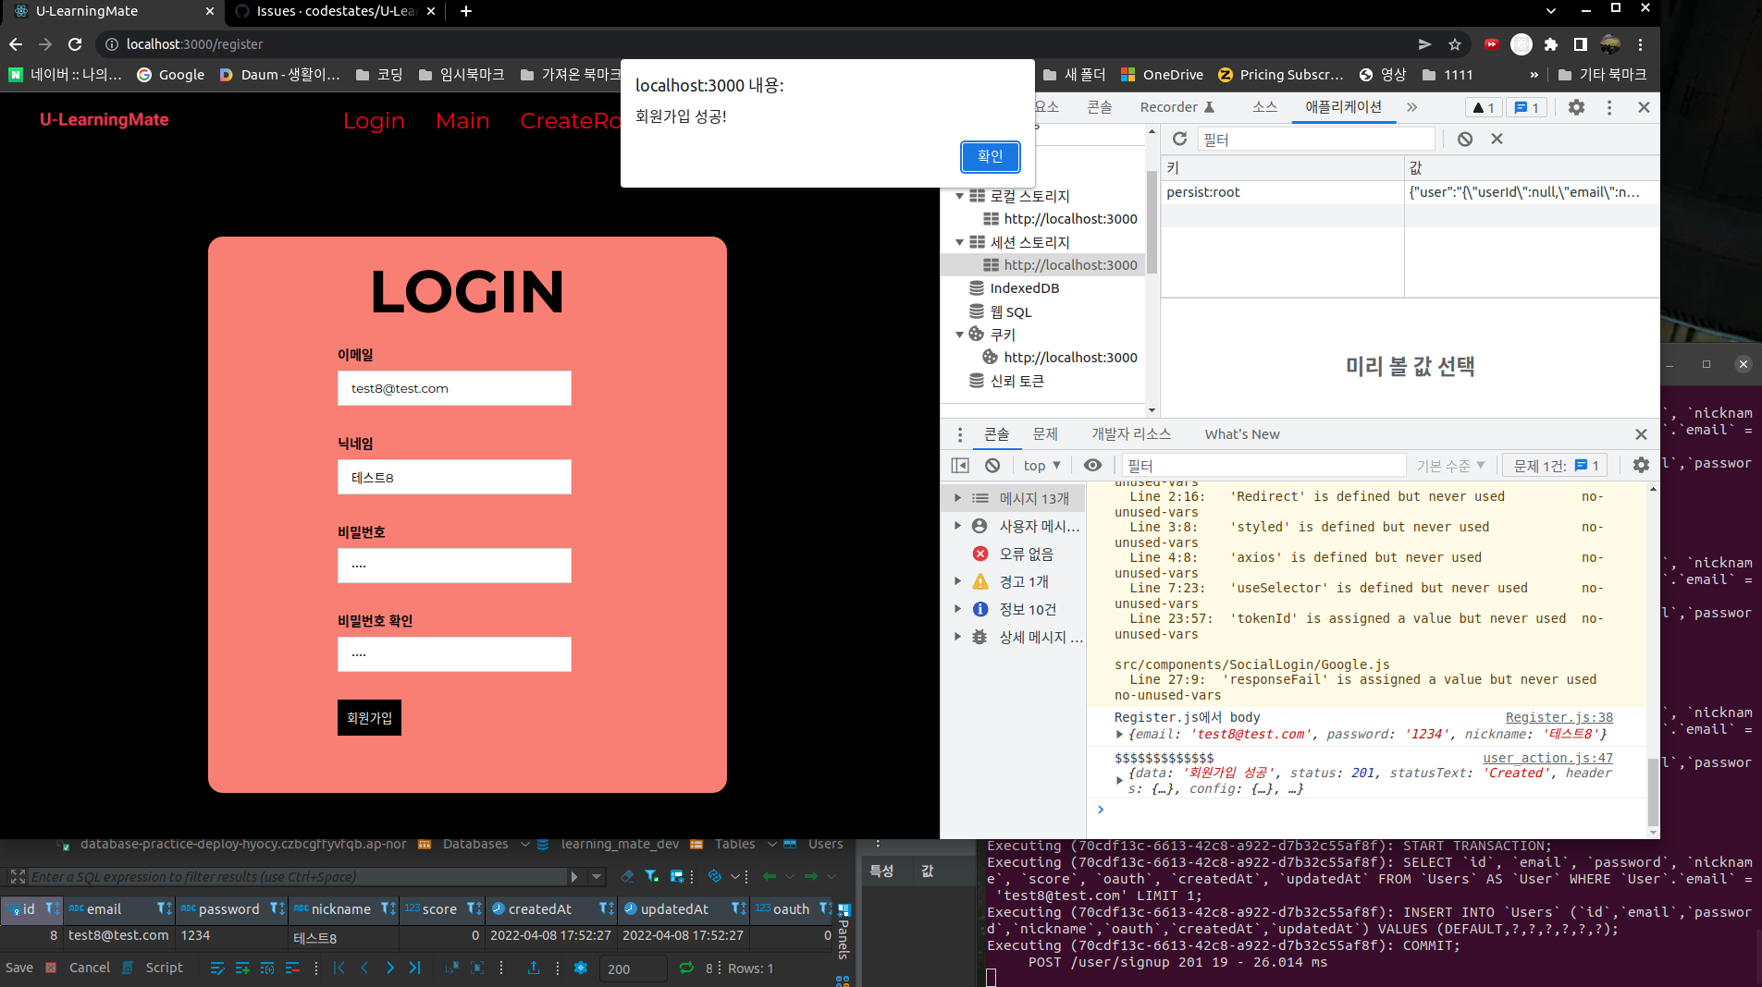This screenshot has width=1762, height=987.
Task: Open the user_action.js:47 source link
Action: click(1547, 758)
